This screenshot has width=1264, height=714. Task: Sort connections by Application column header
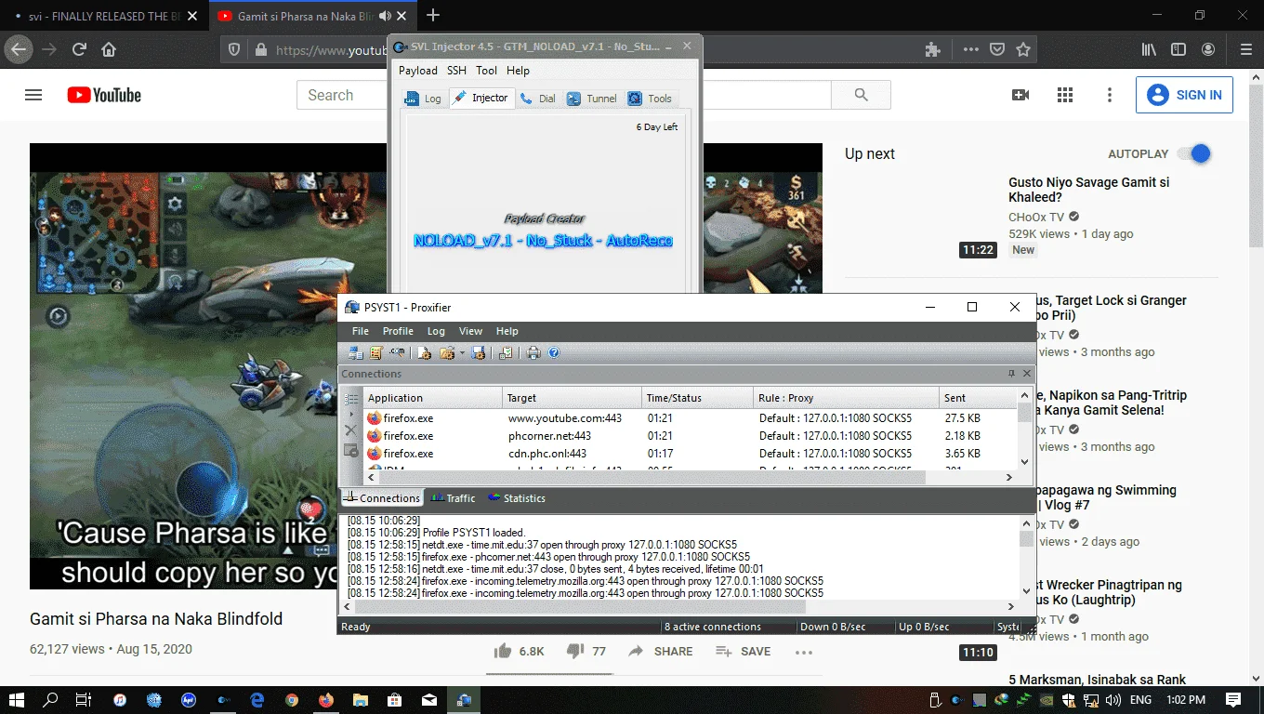(433, 398)
